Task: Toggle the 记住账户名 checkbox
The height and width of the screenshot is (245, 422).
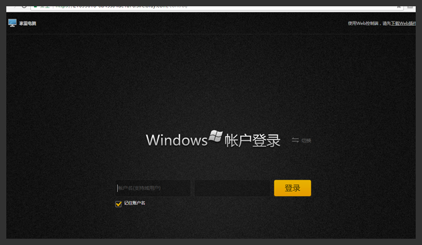Action: 118,204
